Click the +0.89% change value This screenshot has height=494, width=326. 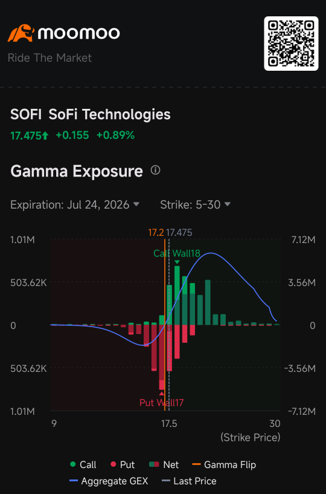click(115, 135)
